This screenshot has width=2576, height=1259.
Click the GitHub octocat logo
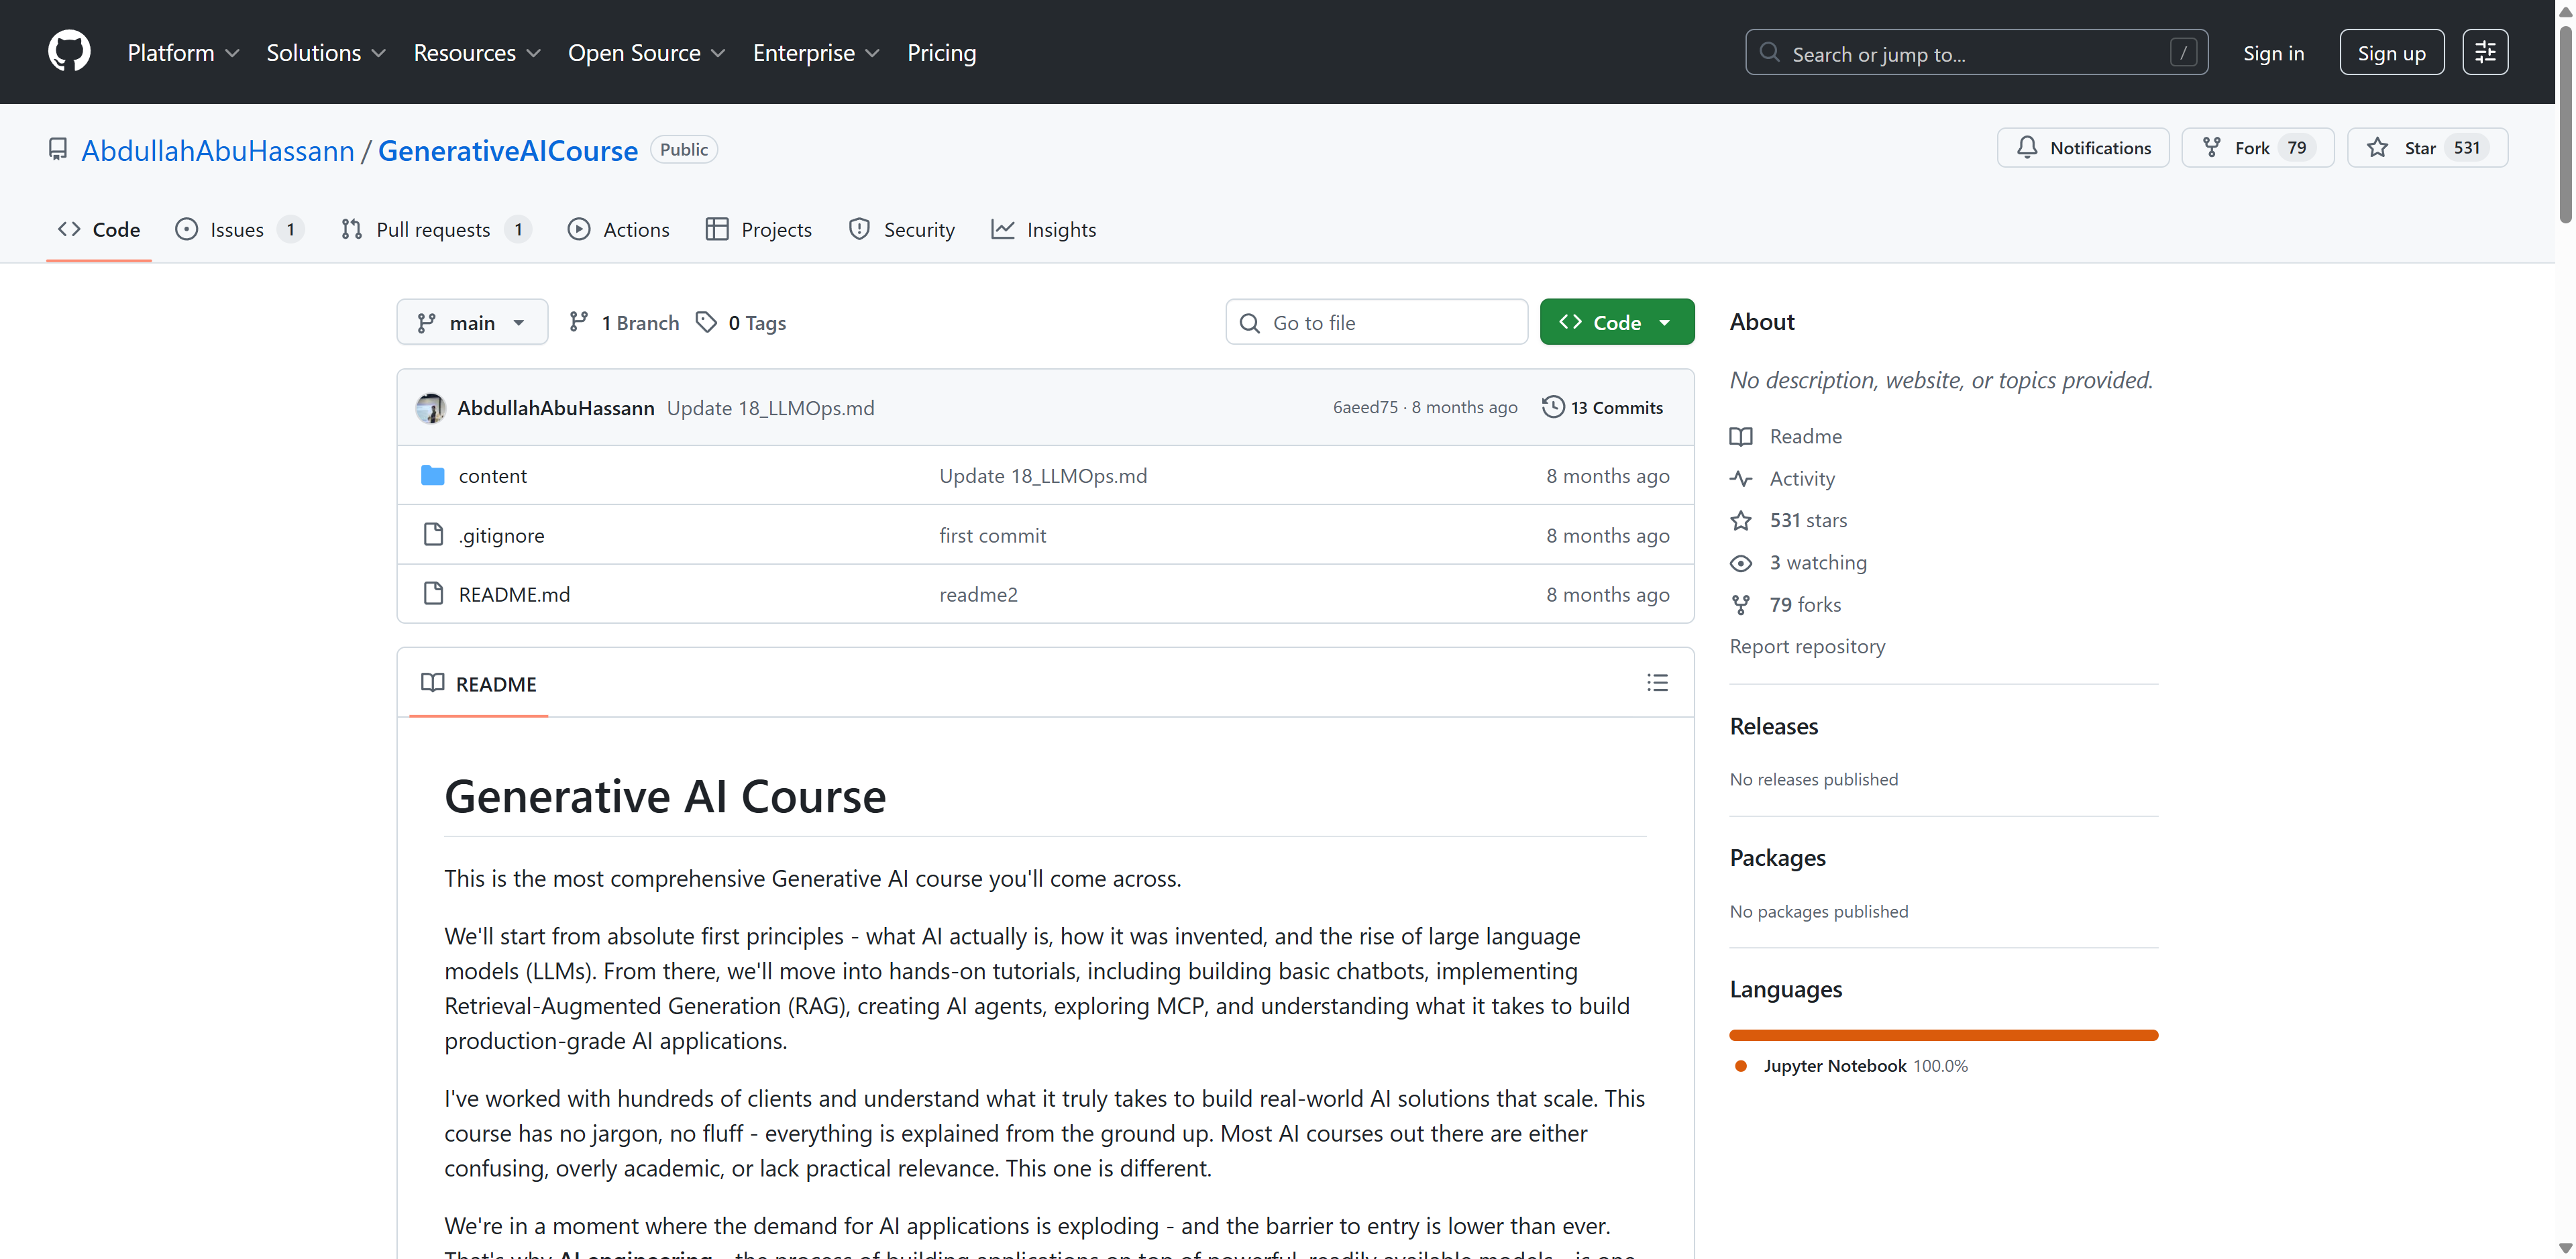(x=69, y=52)
